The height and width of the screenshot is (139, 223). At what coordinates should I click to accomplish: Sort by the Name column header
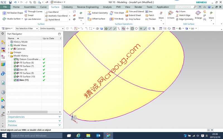coord(24,38)
